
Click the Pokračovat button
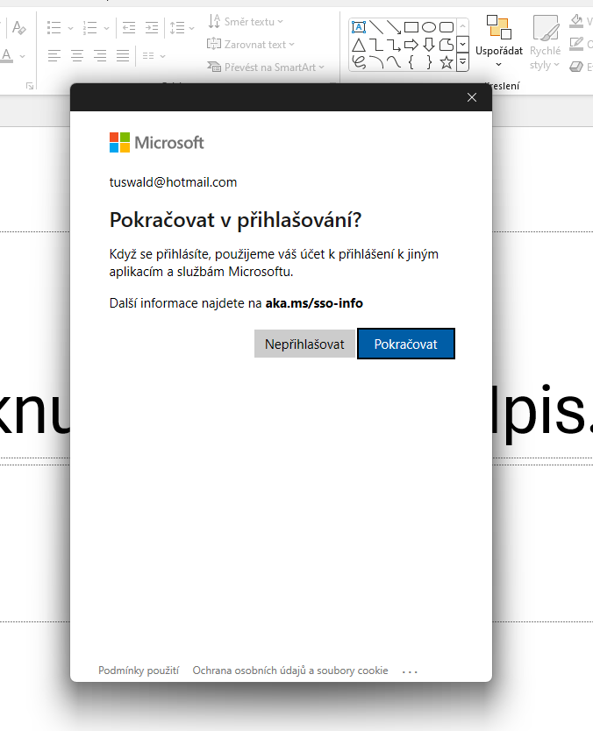click(x=405, y=344)
